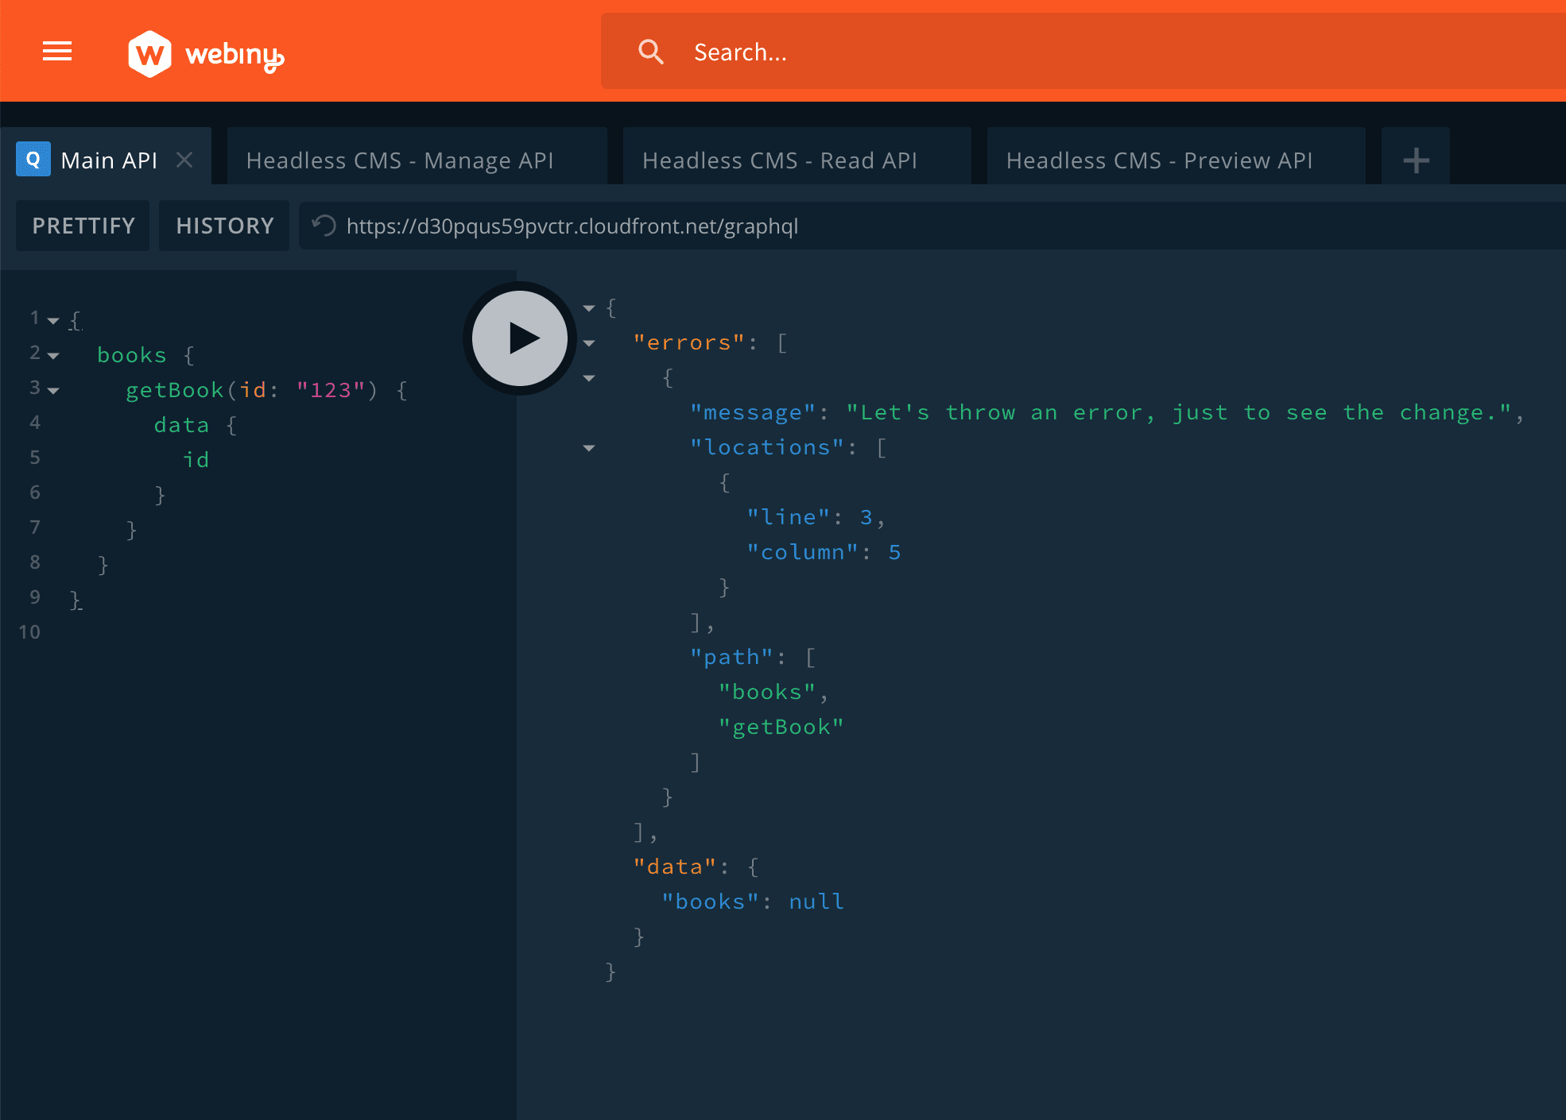Run the query with the play button
Viewport: 1566px width, 1120px height.
pyautogui.click(x=520, y=338)
